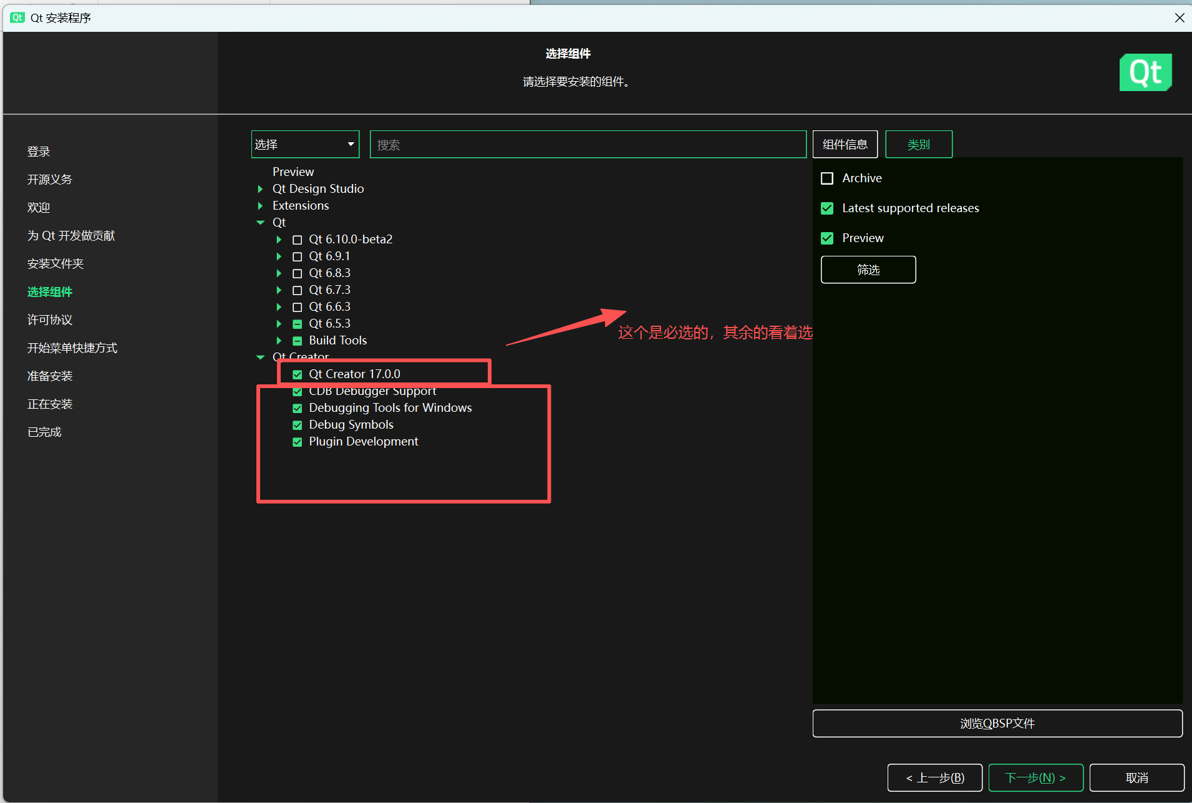This screenshot has width=1192, height=803.
Task: Expand Qt 6.7.3 subcomponents
Action: pos(279,290)
